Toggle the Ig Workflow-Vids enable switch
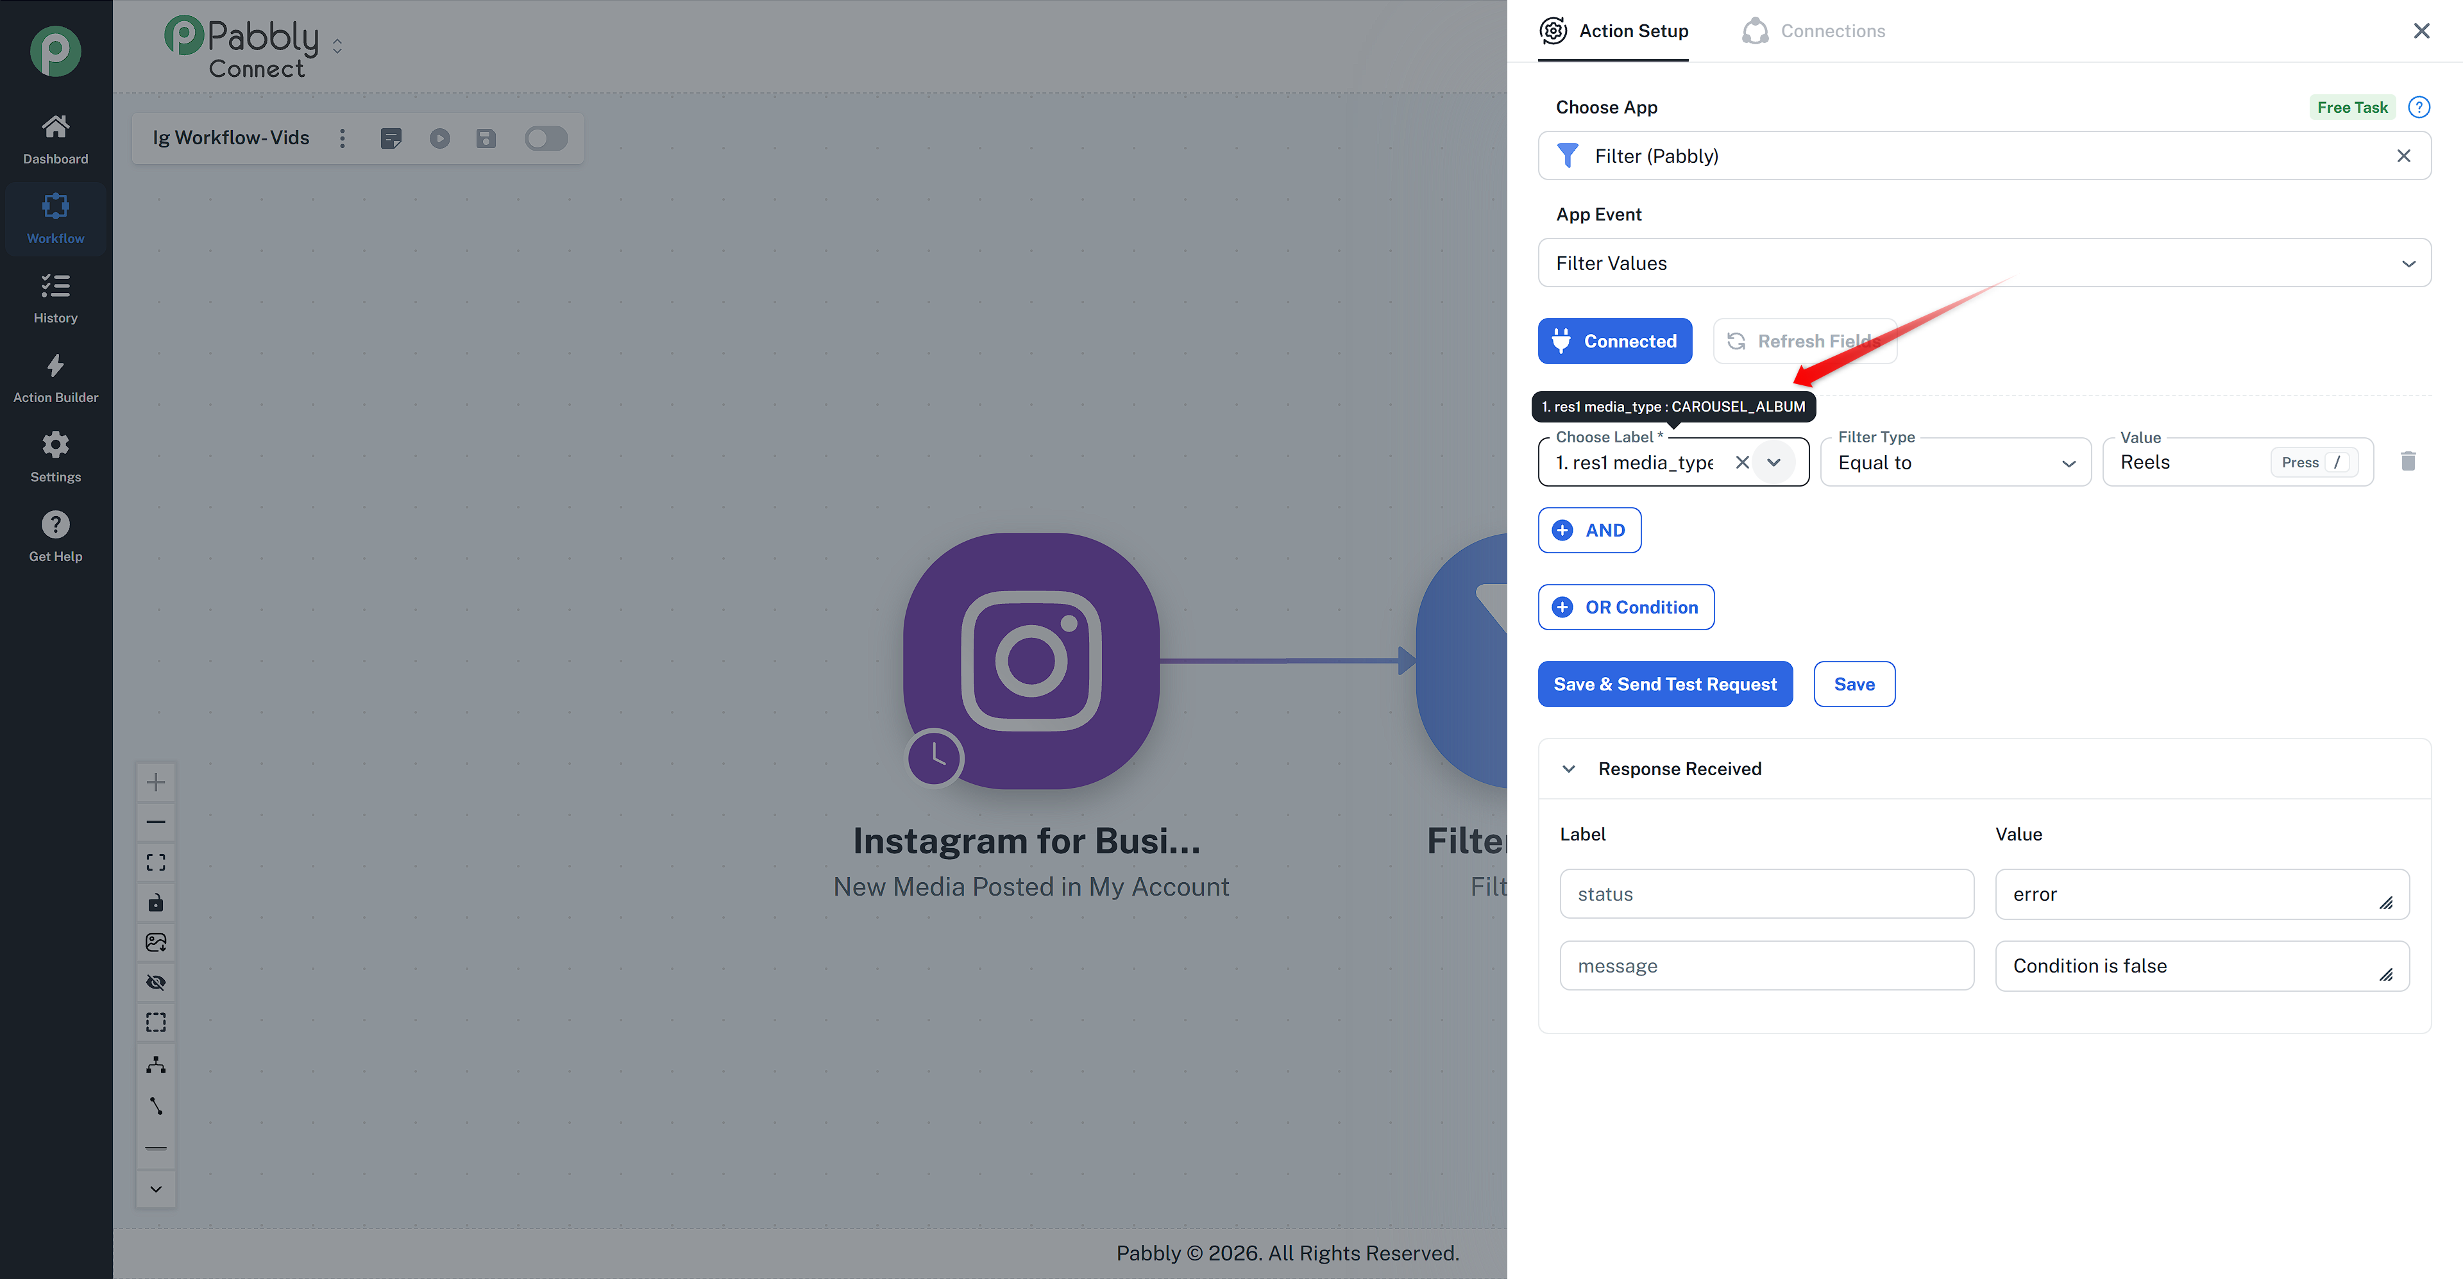This screenshot has height=1279, width=2463. (x=546, y=138)
